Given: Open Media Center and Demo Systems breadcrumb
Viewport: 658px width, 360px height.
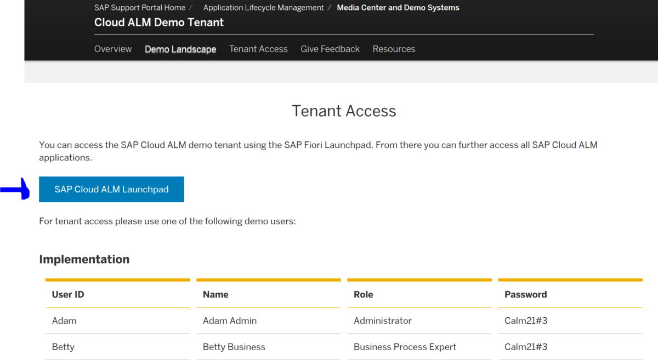Looking at the screenshot, I should (398, 7).
